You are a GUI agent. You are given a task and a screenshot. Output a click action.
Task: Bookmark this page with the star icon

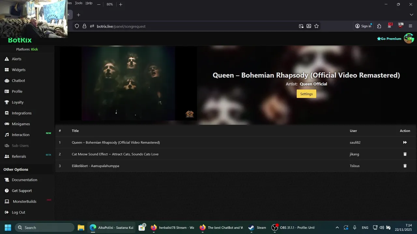[x=316, y=26]
